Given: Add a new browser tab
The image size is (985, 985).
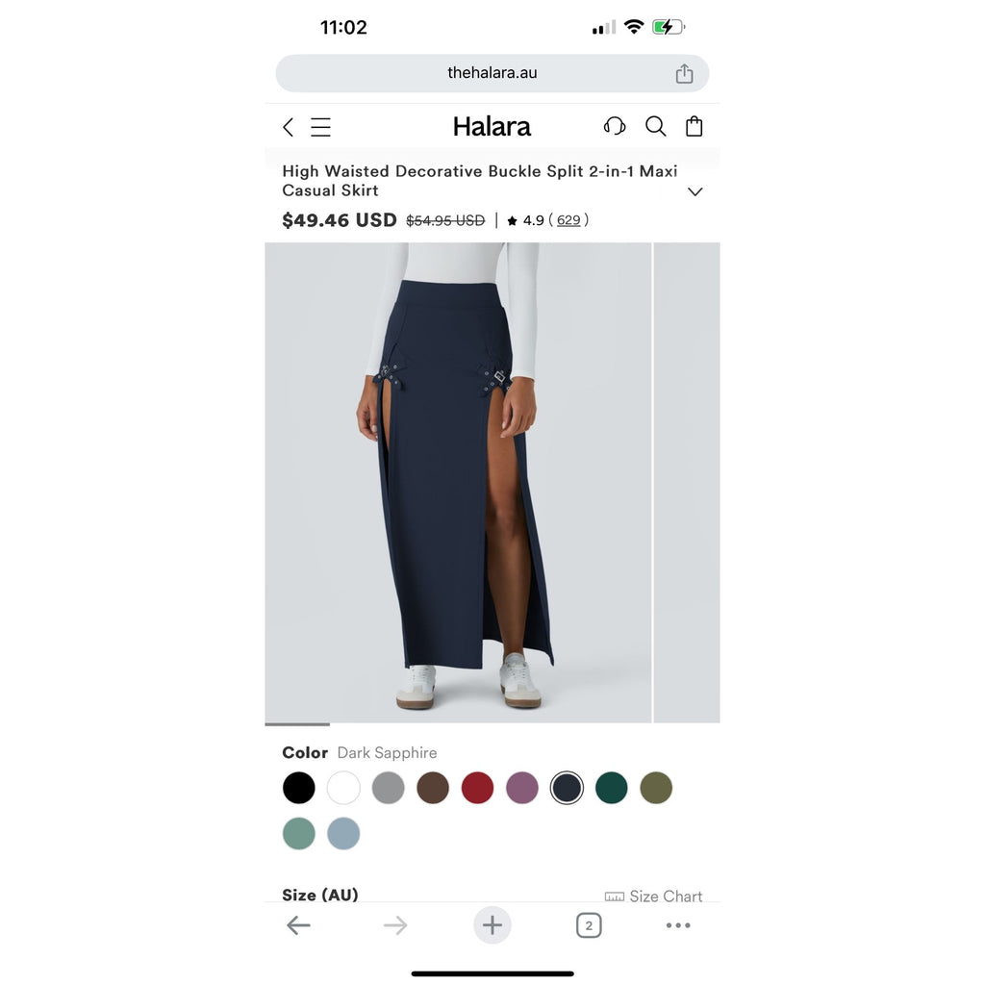Looking at the screenshot, I should (492, 925).
